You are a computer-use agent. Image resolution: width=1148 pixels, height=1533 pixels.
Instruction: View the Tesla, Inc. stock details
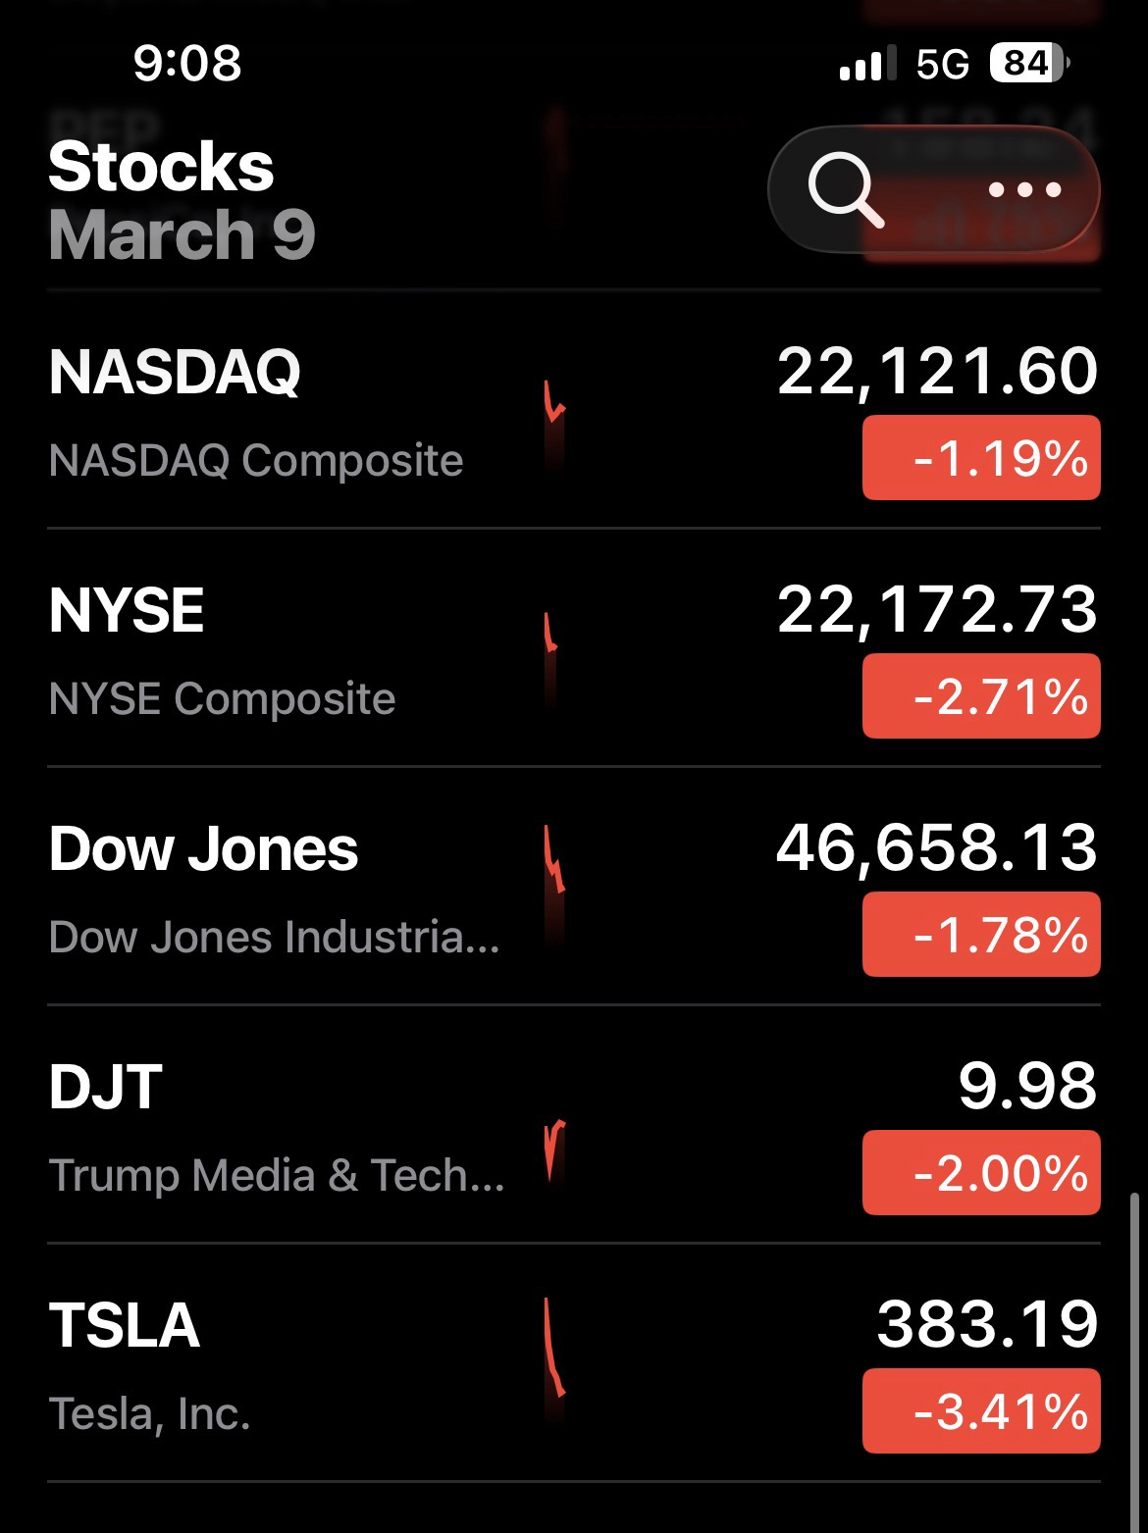point(149,1365)
